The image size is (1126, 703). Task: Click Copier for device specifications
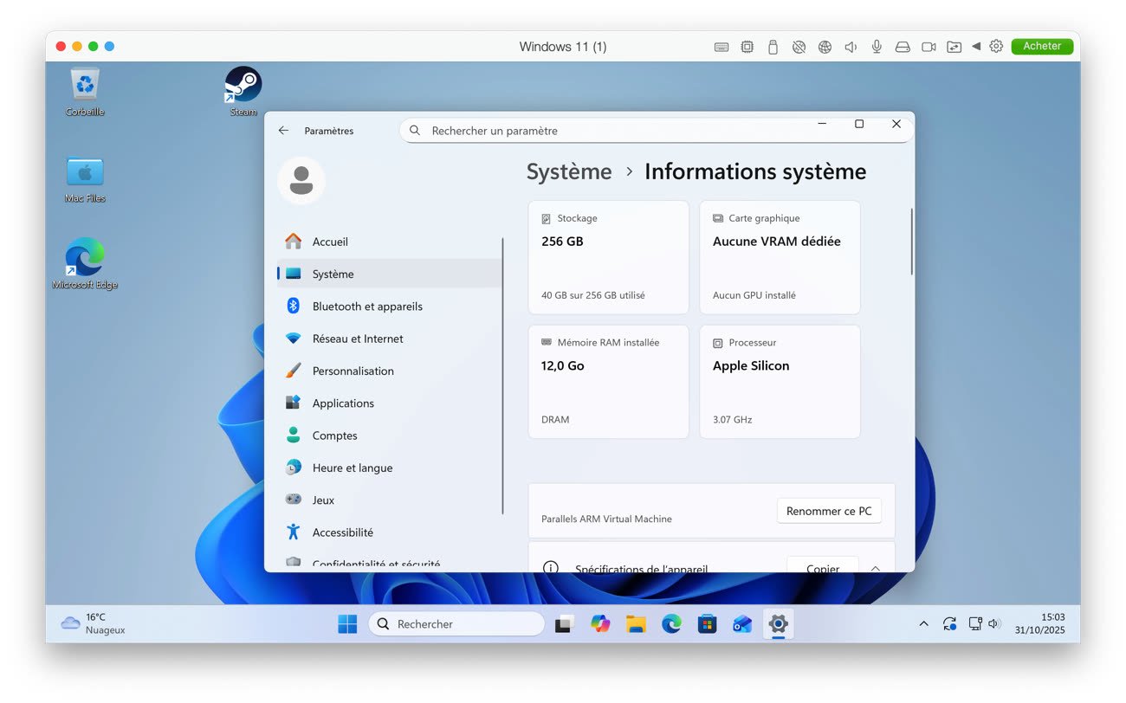tap(821, 570)
